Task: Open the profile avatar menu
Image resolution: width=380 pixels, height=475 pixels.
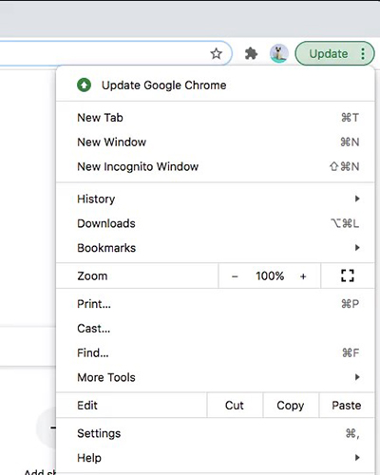Action: click(279, 53)
